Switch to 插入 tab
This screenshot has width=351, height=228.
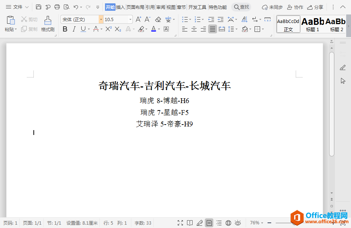pos(120,7)
